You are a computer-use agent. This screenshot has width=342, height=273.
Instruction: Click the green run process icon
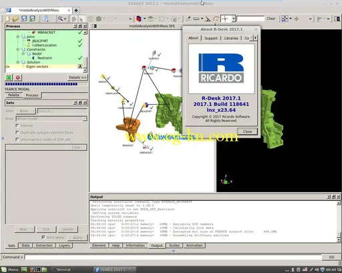click(x=9, y=77)
